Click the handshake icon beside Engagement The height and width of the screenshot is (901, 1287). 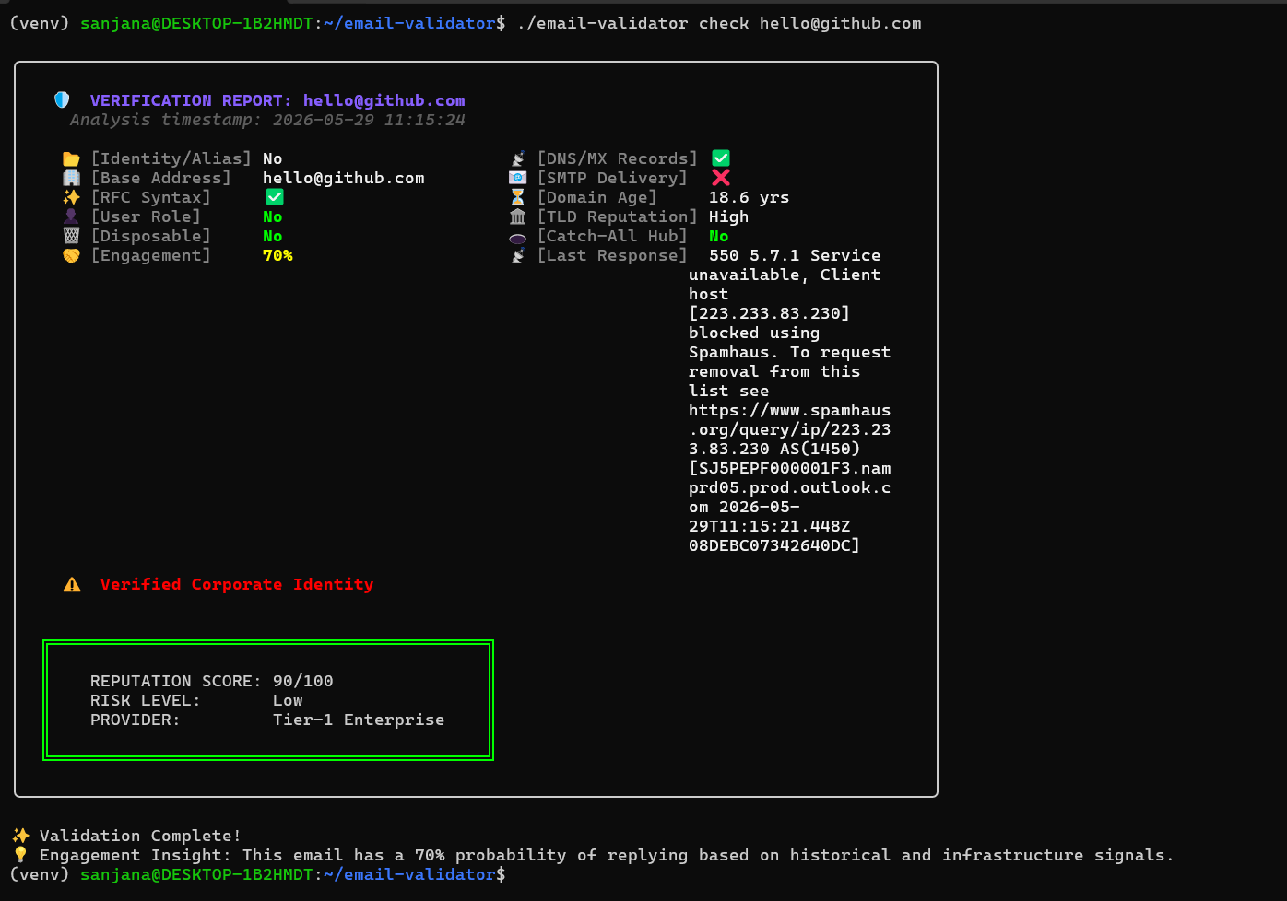71,255
